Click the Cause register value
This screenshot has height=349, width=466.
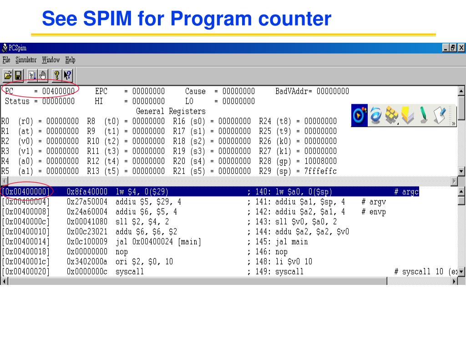point(238,91)
